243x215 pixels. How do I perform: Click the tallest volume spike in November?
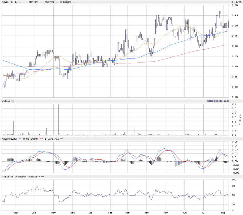pyautogui.click(x=58, y=120)
